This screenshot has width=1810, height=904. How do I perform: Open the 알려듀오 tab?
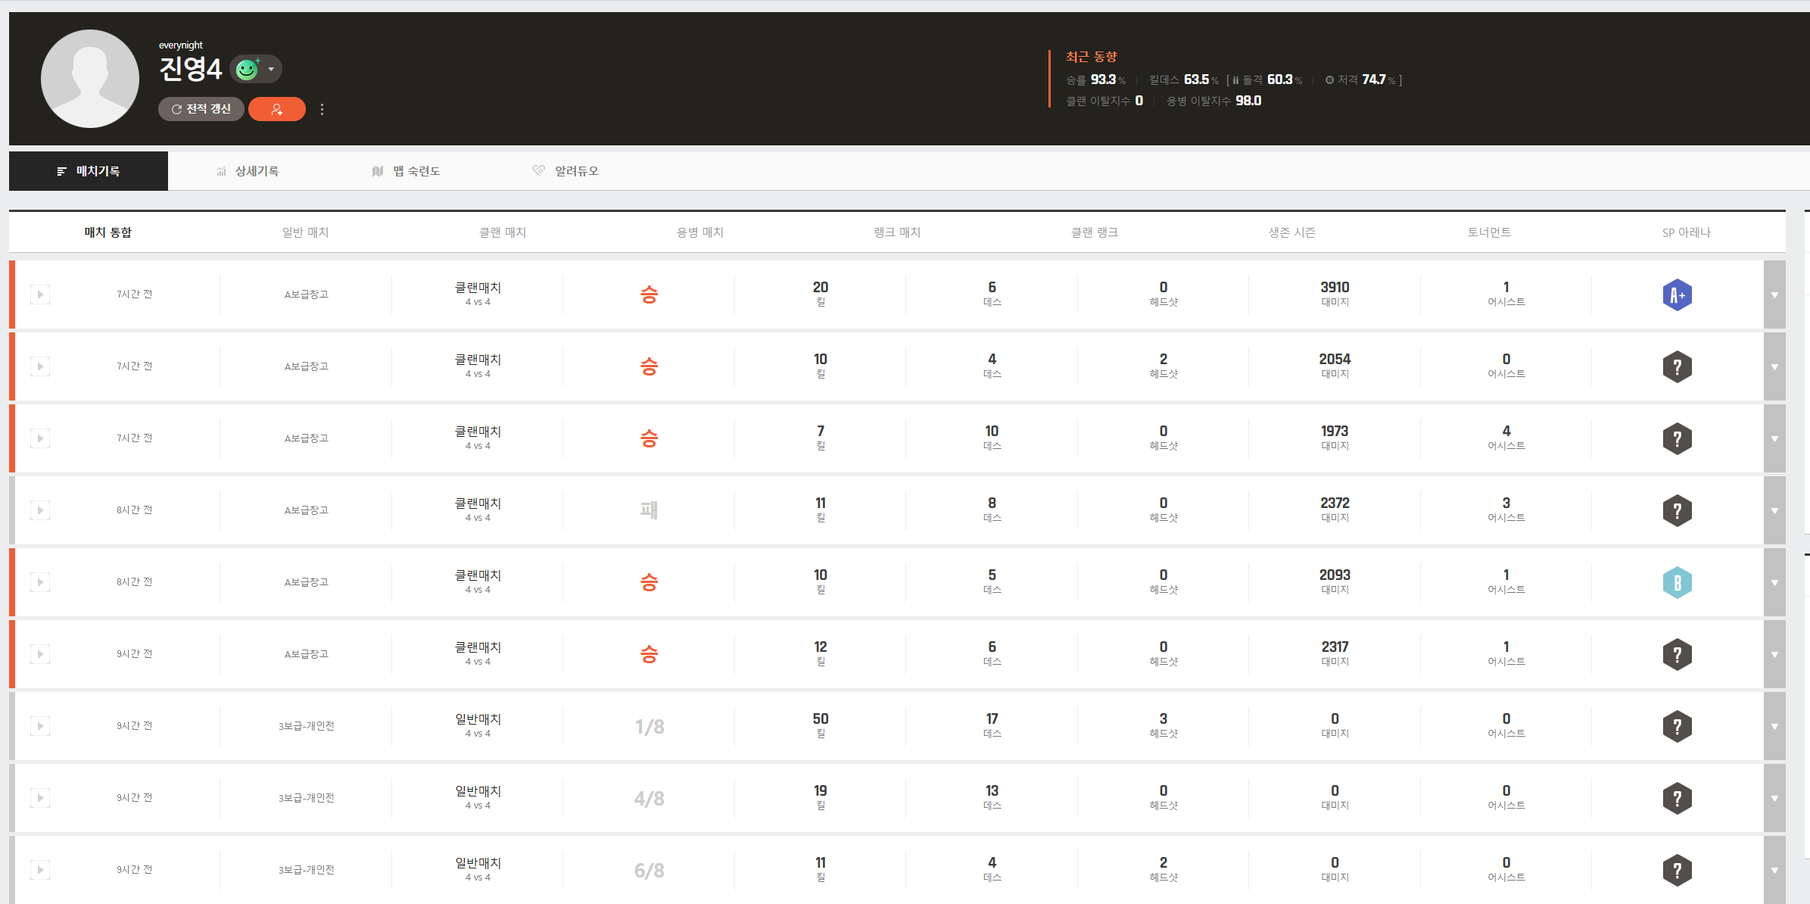point(565,171)
